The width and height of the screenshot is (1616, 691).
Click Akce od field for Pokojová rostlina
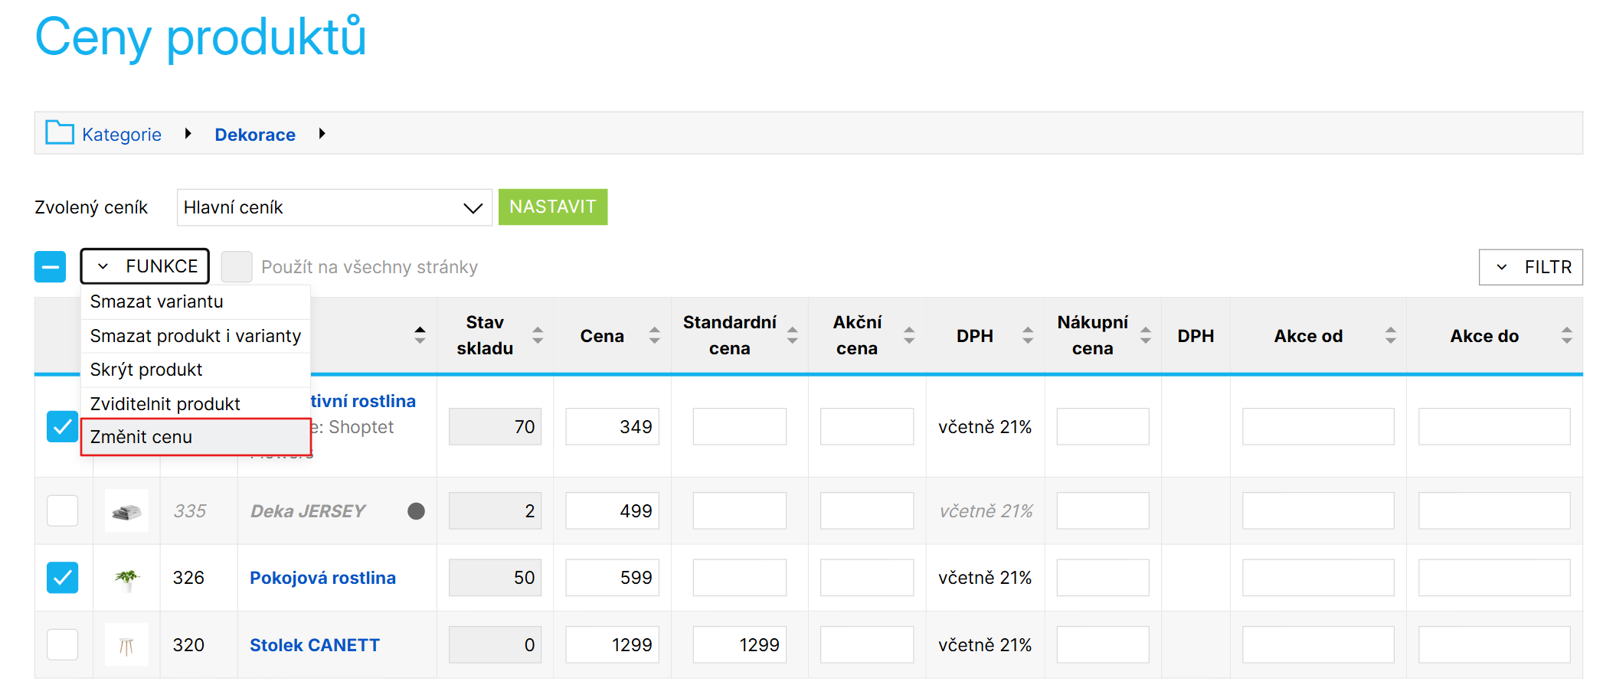coord(1318,578)
